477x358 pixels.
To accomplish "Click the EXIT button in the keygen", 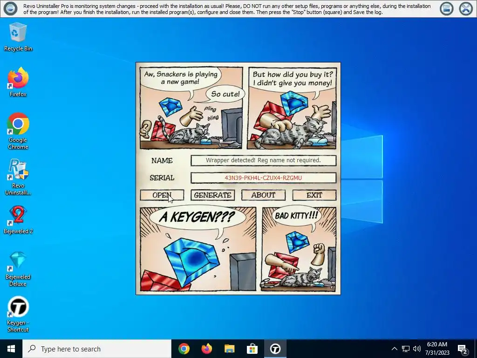I will point(314,195).
